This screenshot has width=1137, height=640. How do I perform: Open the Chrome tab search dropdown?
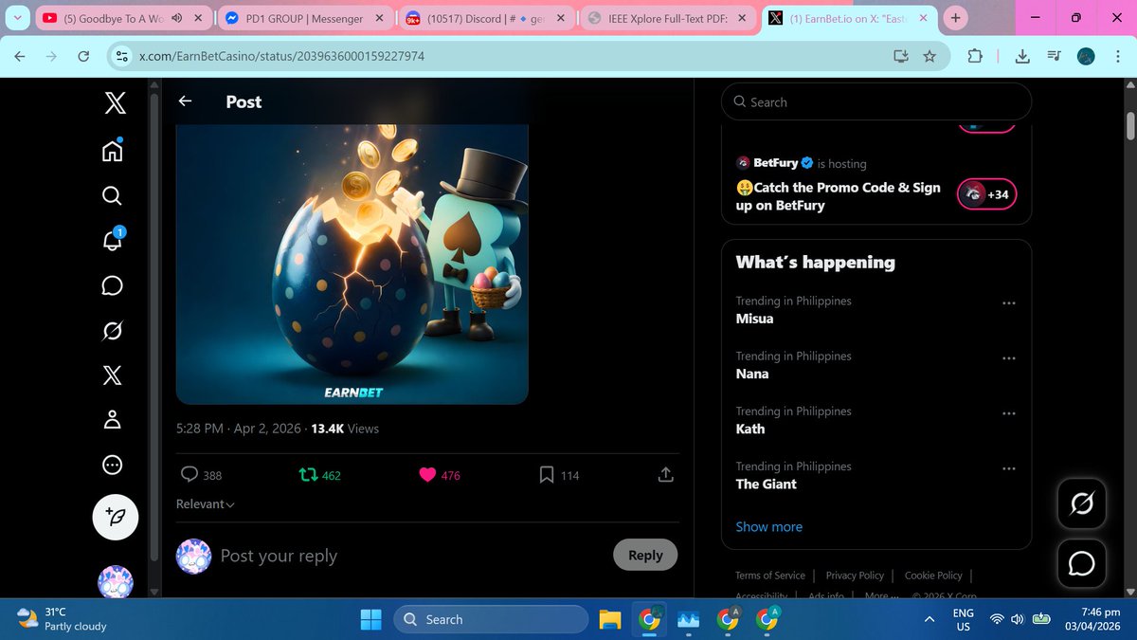tap(18, 18)
